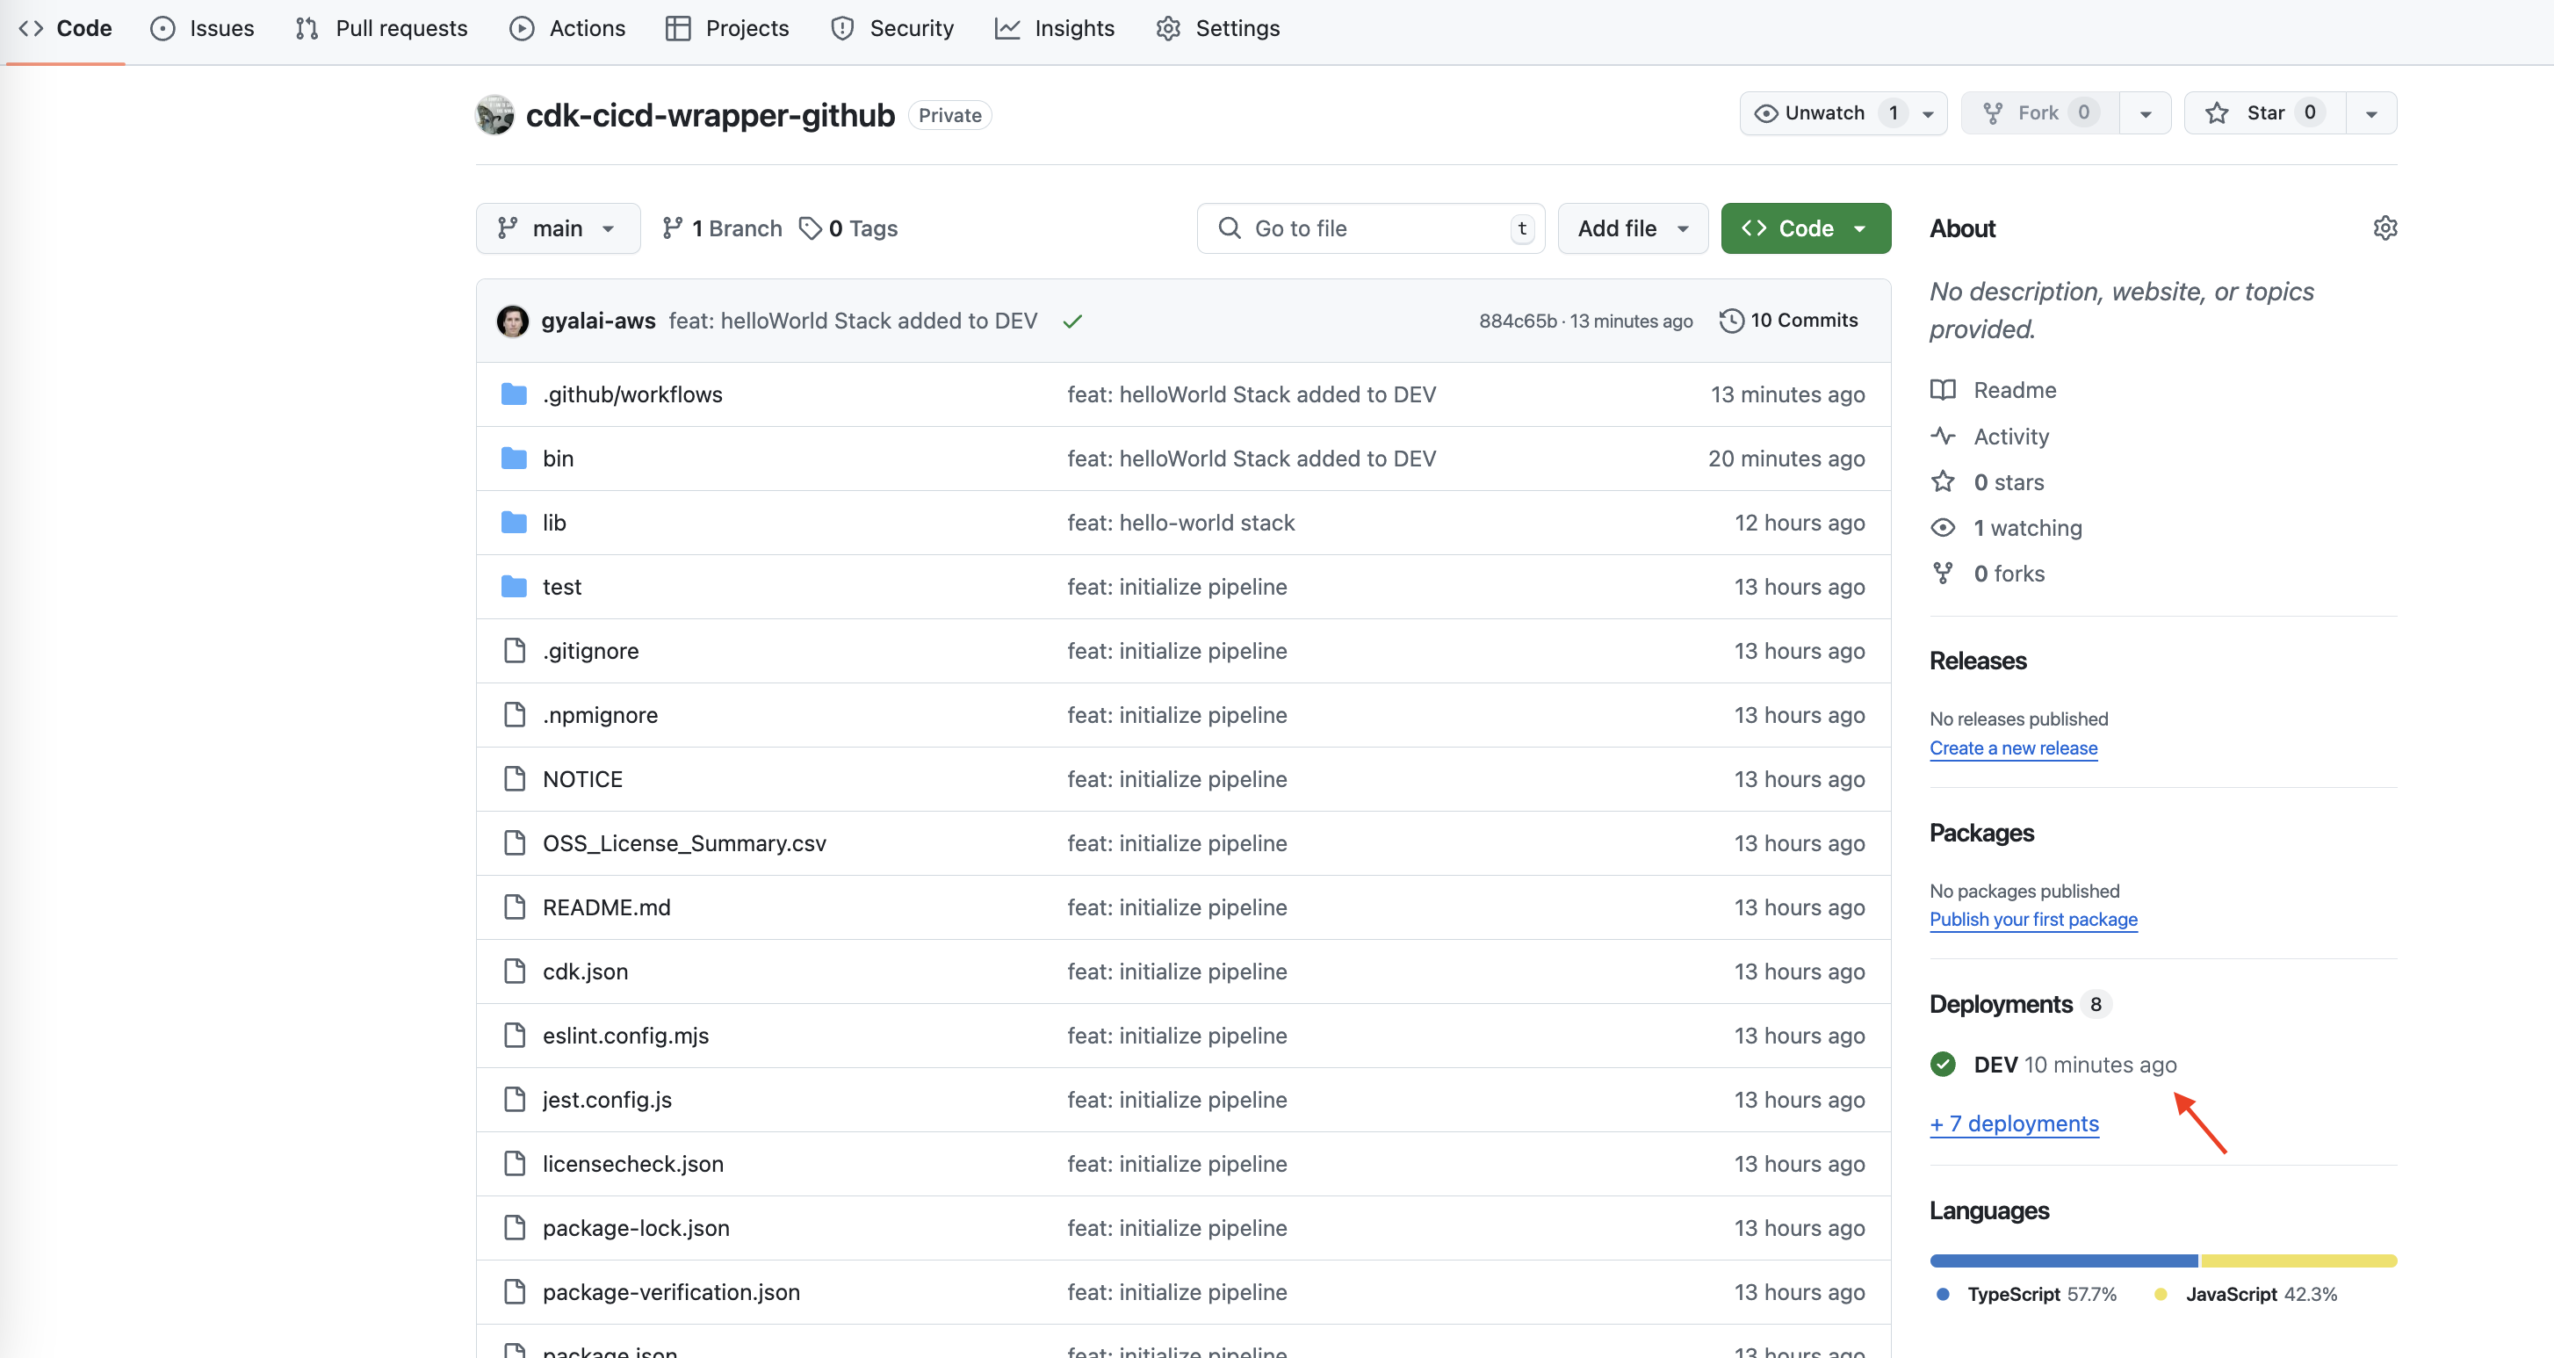Image resolution: width=2554 pixels, height=1358 pixels.
Task: Click the tag icon next to 0 Tags
Action: point(810,228)
